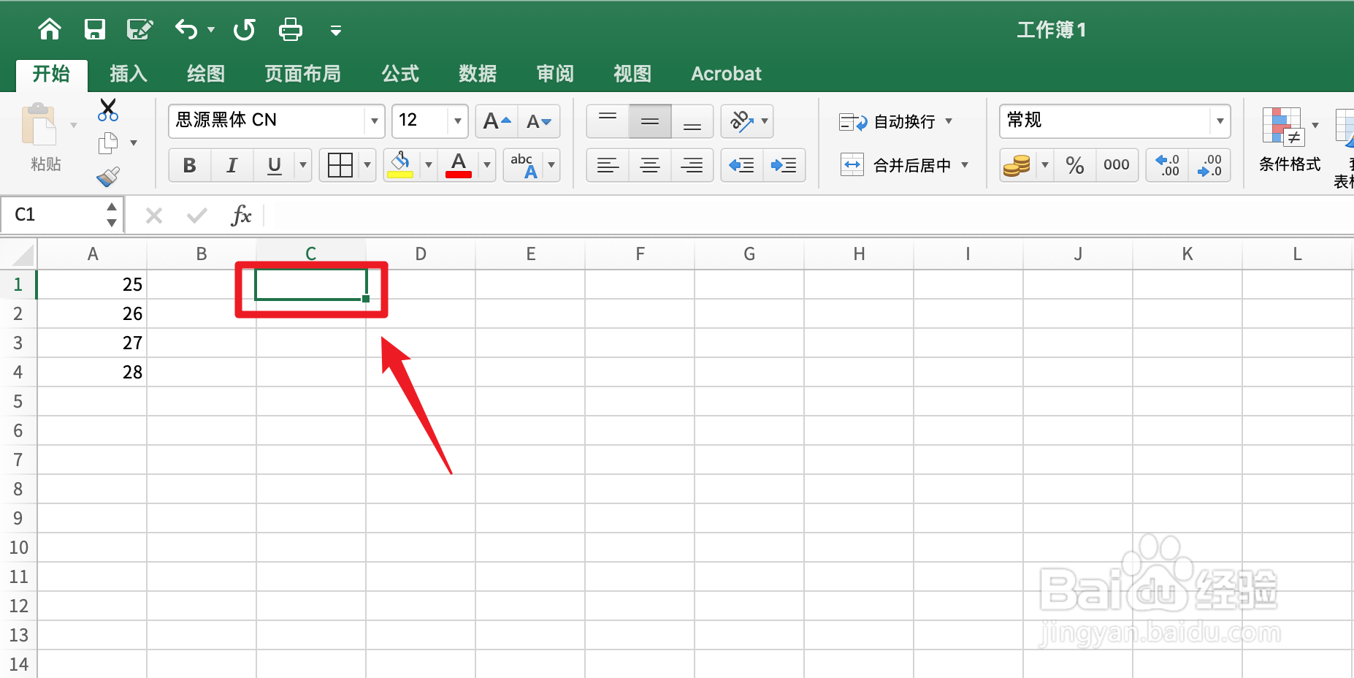This screenshot has height=678, width=1354.
Task: Align text to the top
Action: 608,121
